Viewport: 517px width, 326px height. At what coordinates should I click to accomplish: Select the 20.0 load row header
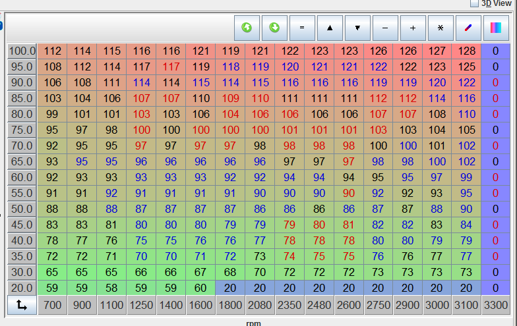pos(22,287)
